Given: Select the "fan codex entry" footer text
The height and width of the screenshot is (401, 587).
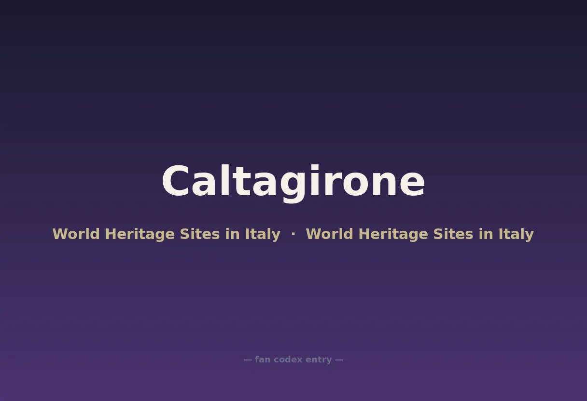Looking at the screenshot, I should 293,360.
